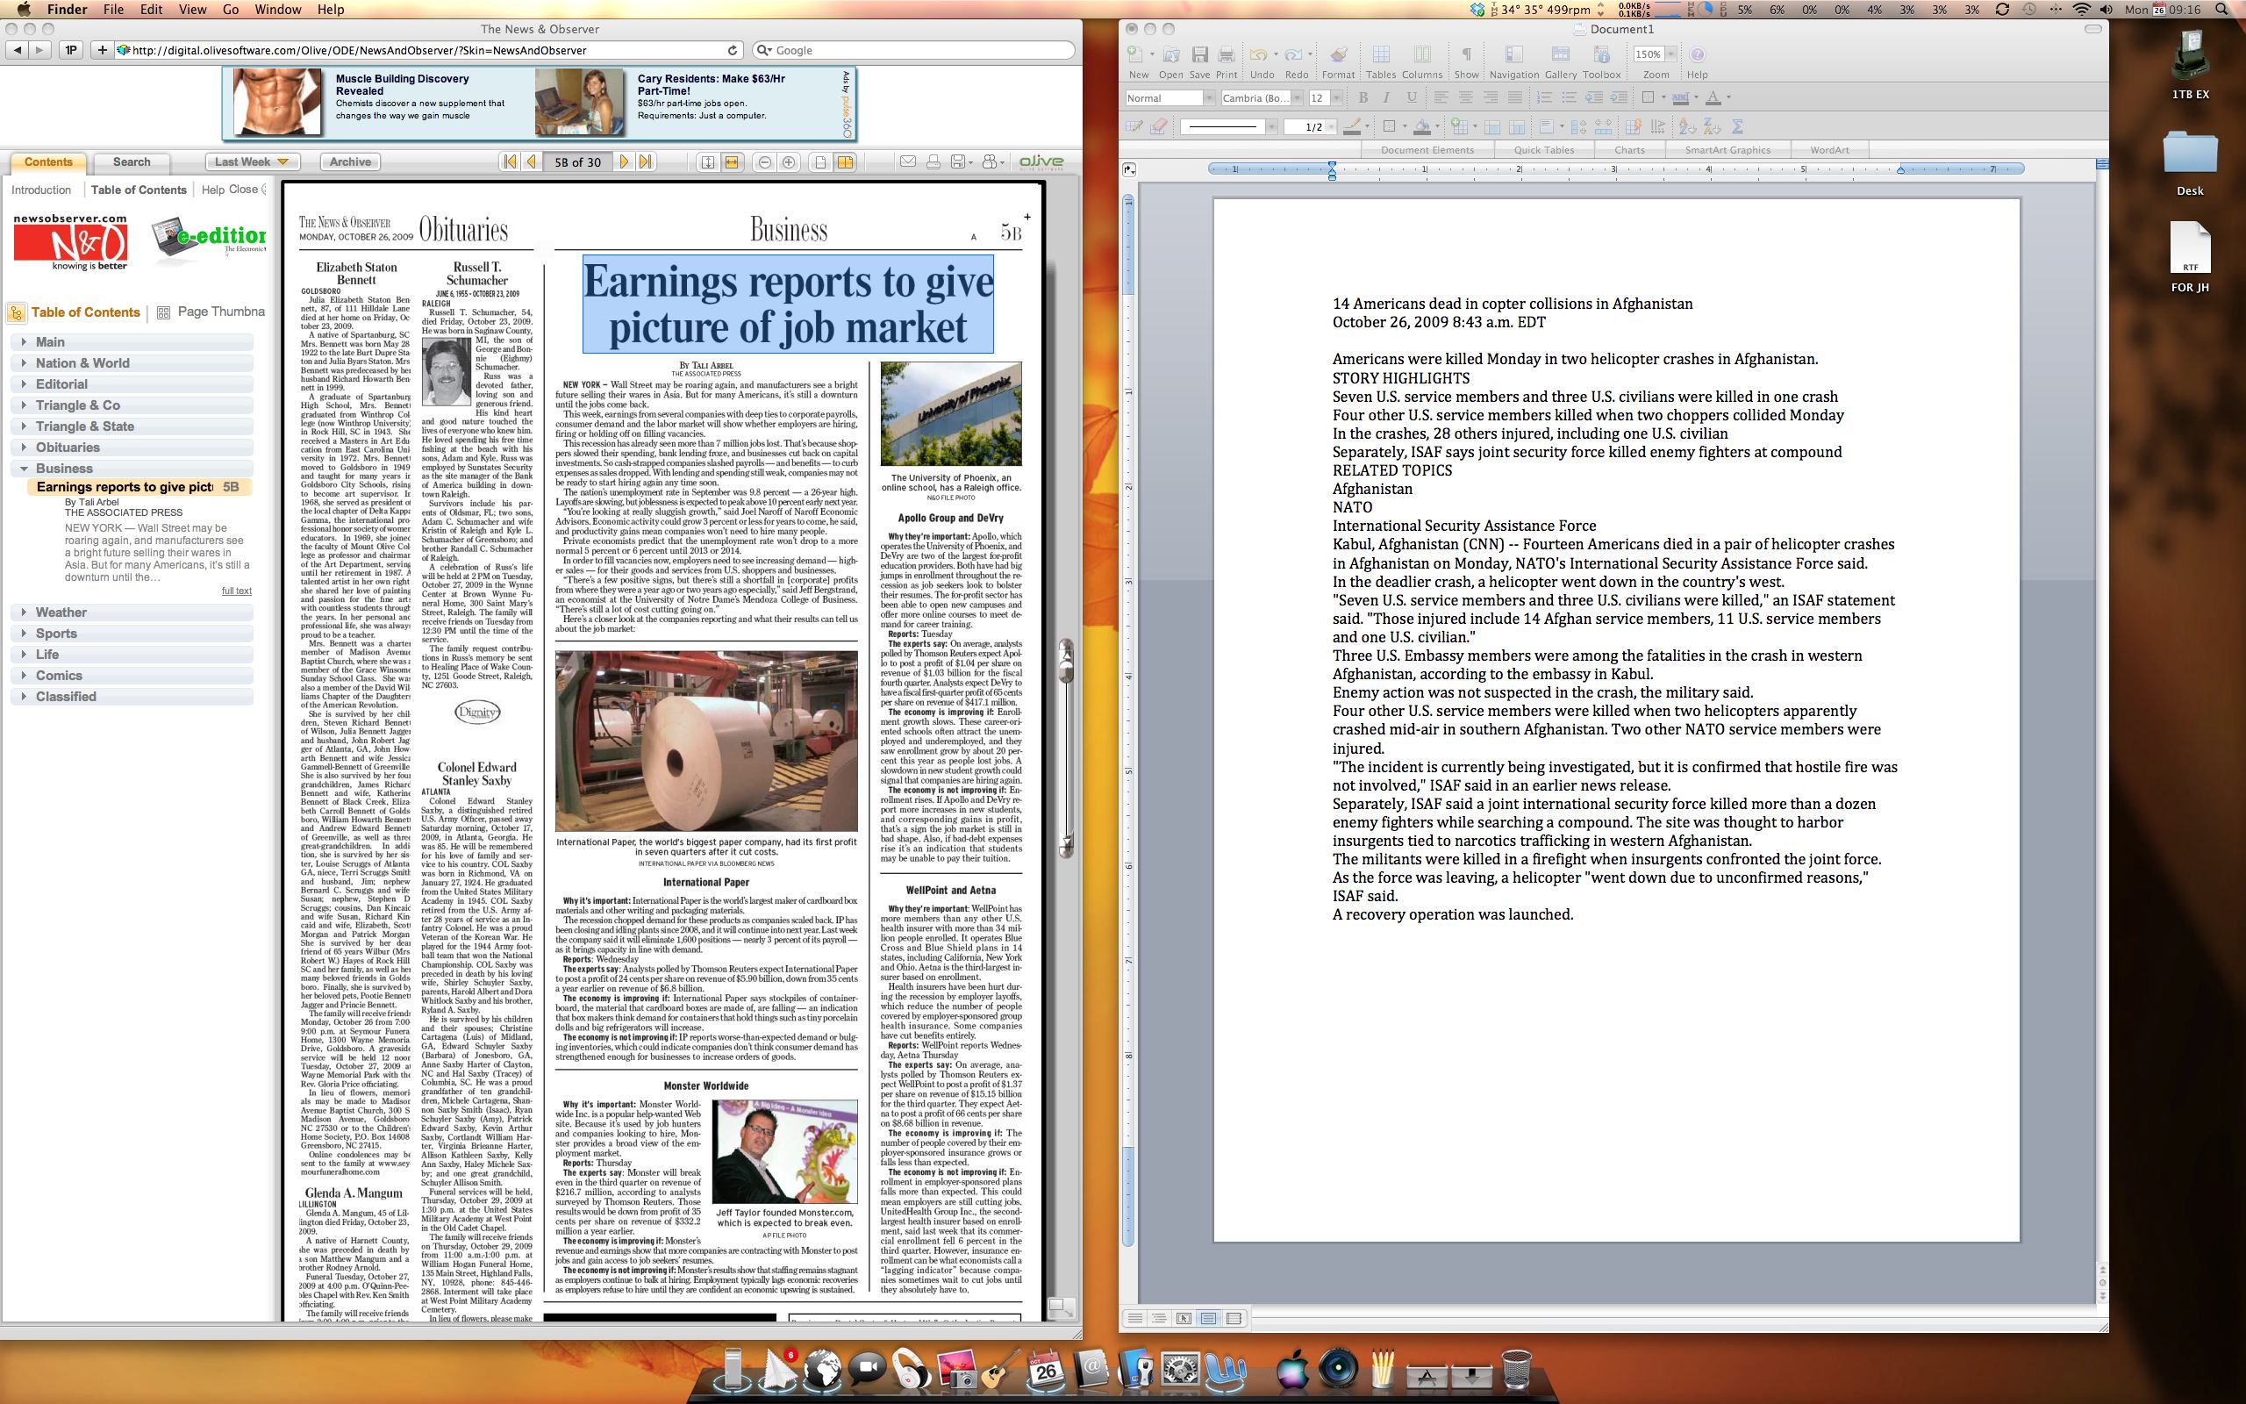2246x1404 pixels.
Task: Toggle Bold formatting in Word
Action: point(1363,97)
